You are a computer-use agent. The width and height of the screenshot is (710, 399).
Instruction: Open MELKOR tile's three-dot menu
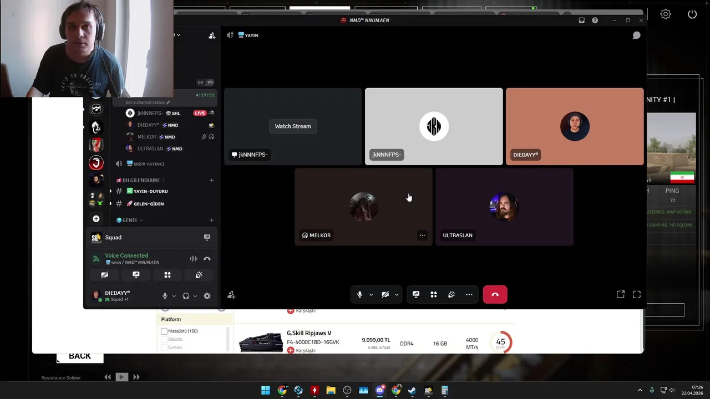pyautogui.click(x=422, y=235)
